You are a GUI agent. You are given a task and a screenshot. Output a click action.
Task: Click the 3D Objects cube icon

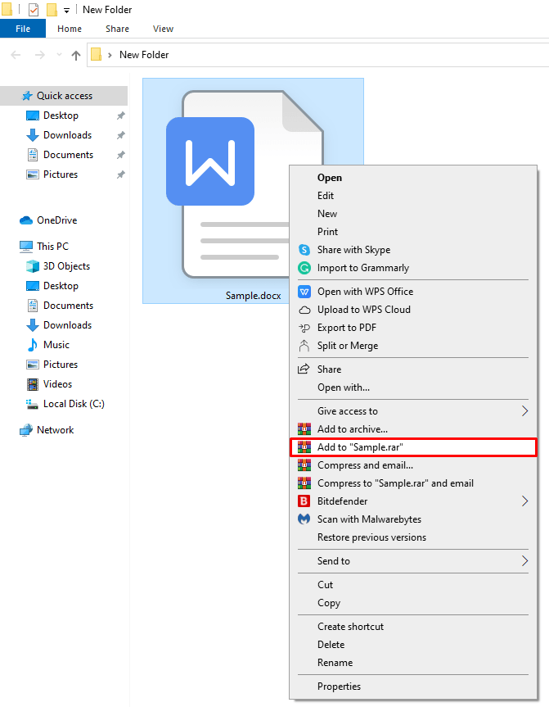coord(33,266)
